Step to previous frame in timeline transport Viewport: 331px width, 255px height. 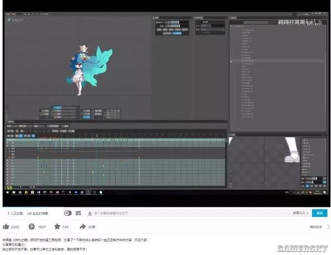[x=12, y=136]
